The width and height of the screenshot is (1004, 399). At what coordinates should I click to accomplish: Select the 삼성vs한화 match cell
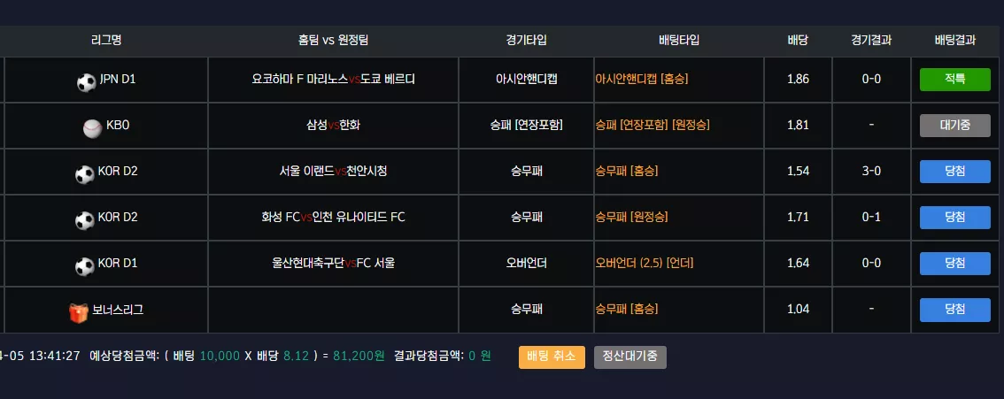333,126
